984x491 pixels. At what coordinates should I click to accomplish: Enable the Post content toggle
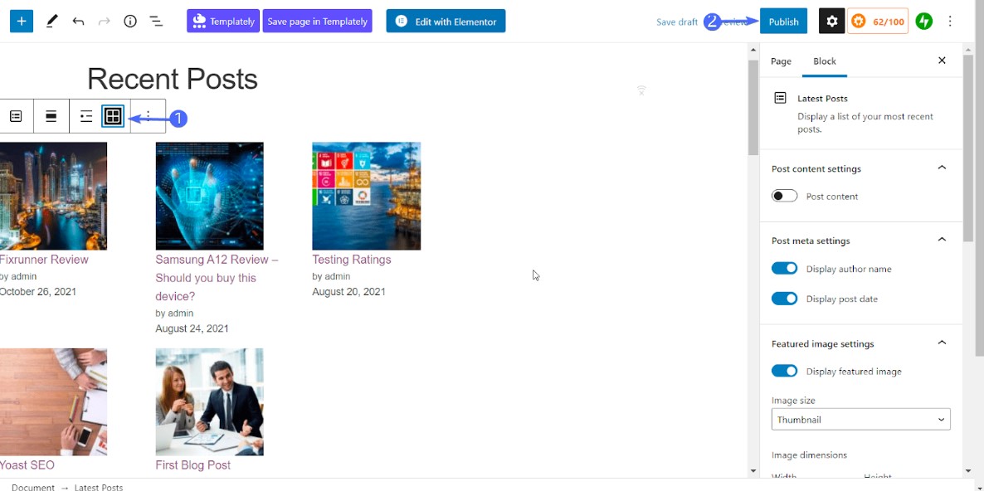784,197
